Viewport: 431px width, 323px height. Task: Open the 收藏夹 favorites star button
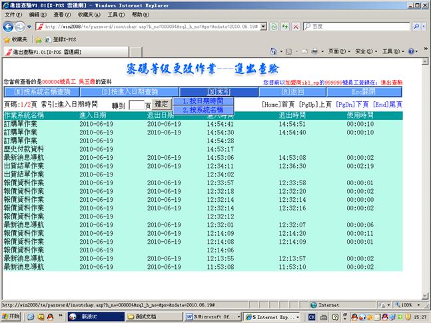(x=15, y=39)
